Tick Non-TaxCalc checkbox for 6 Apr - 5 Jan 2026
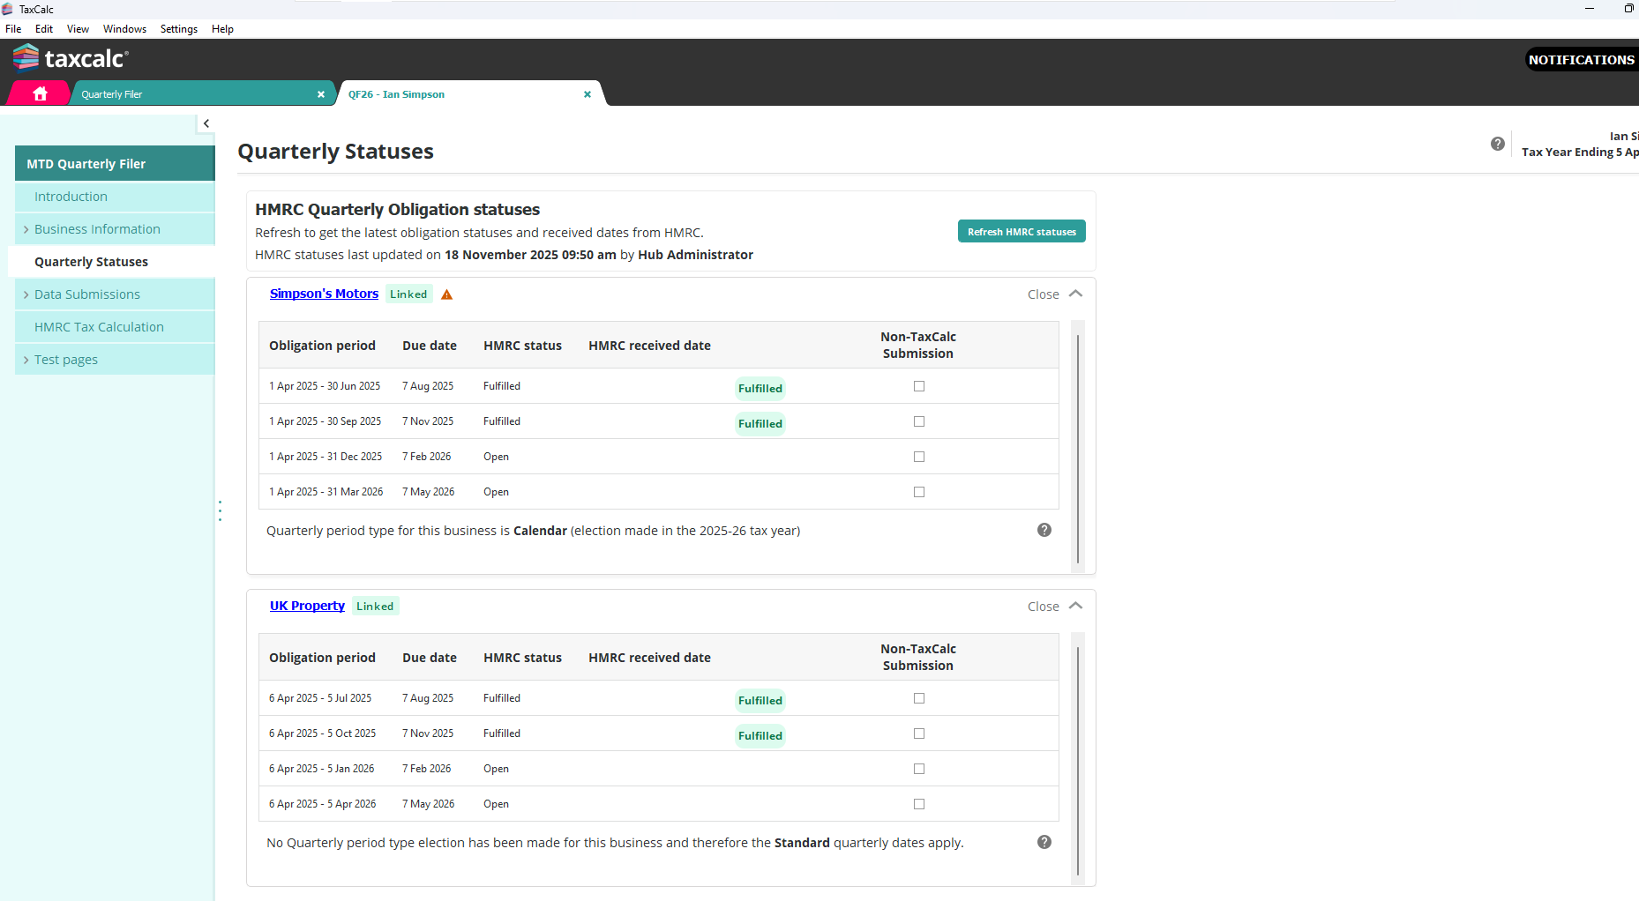This screenshot has width=1639, height=901. [x=919, y=769]
